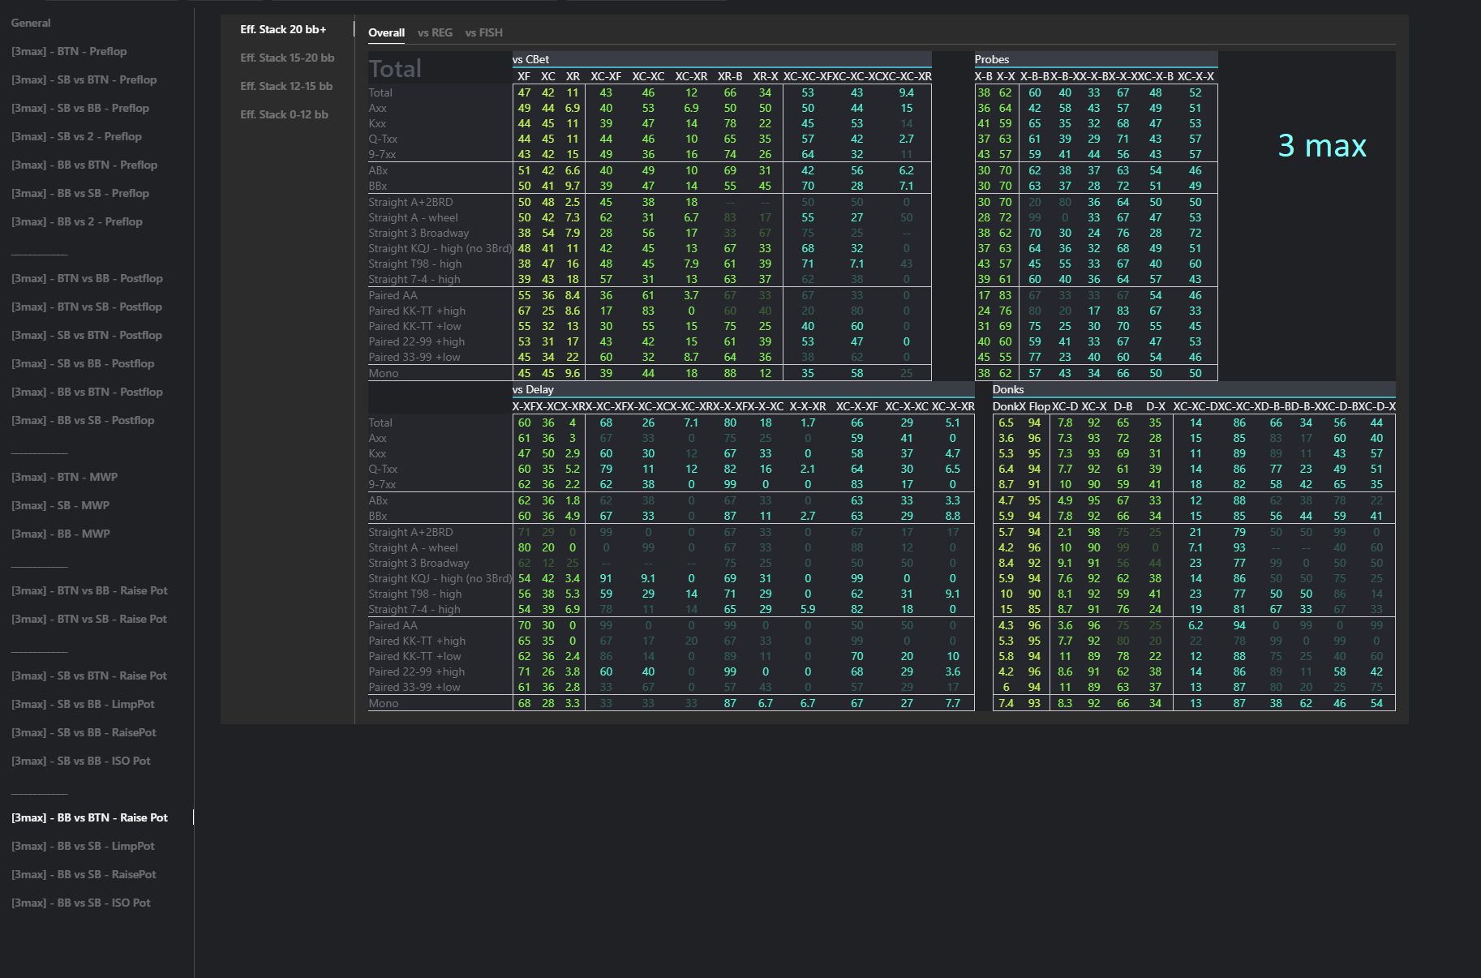Open [3max] - BTN vs SB - Raise Pot
The image size is (1481, 978).
[88, 619]
